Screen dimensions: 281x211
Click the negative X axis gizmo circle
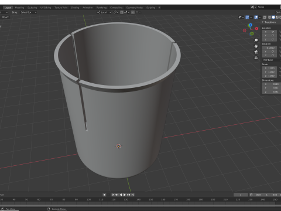[x=245, y=30]
